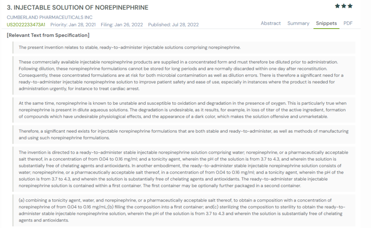Click the snippet starting "(a) combining a tonicity agent"
The width and height of the screenshot is (371, 228).
(x=182, y=210)
